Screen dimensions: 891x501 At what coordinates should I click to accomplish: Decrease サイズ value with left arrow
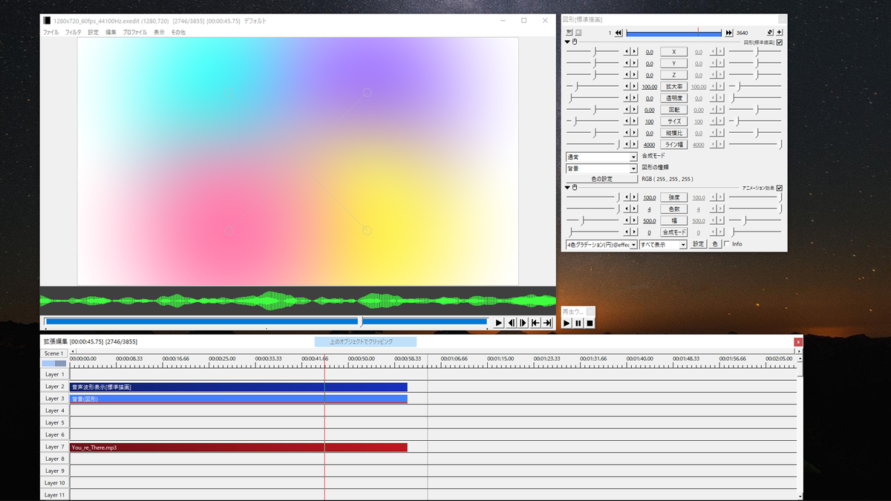tap(626, 121)
